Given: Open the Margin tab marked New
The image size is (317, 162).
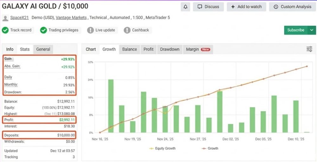Looking at the screenshot, I should point(198,49).
